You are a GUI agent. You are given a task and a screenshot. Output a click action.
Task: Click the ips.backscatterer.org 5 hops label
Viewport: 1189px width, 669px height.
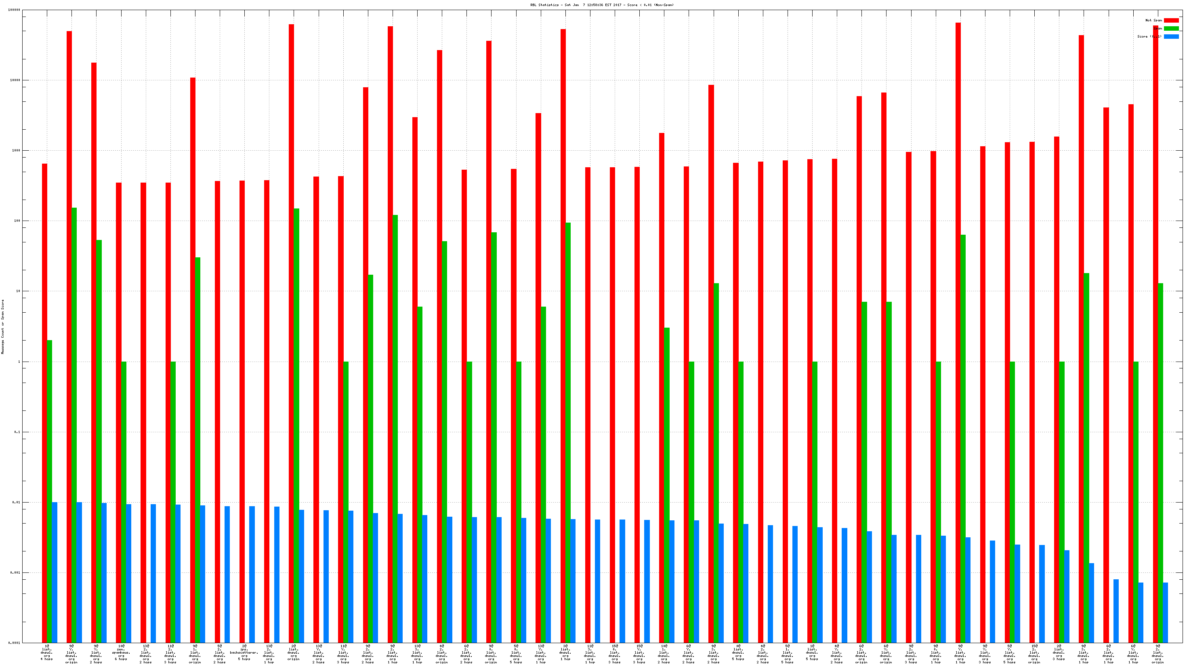244,652
